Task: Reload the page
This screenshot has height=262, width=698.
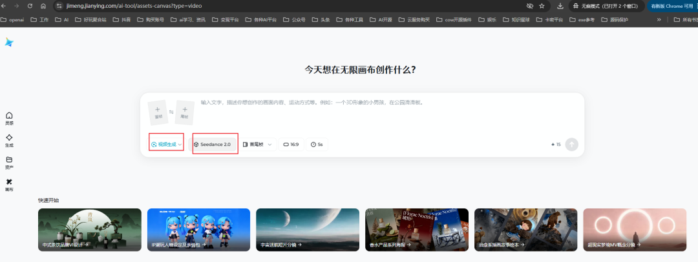Action: (x=30, y=6)
